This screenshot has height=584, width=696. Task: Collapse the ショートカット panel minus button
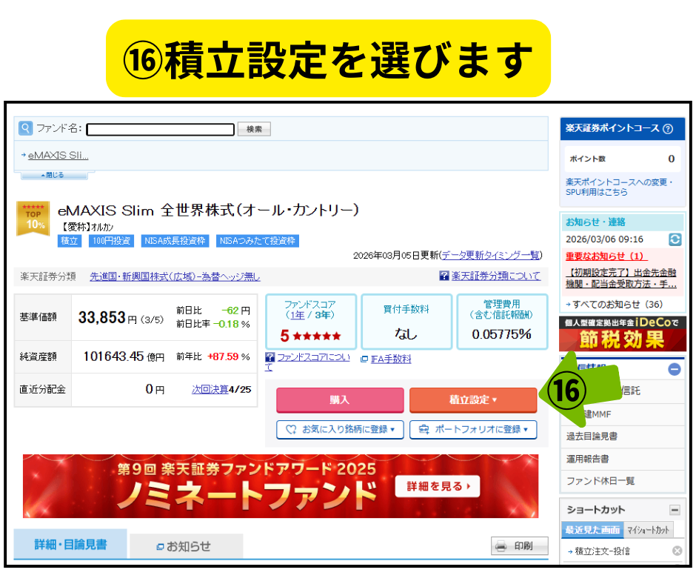coord(675,510)
